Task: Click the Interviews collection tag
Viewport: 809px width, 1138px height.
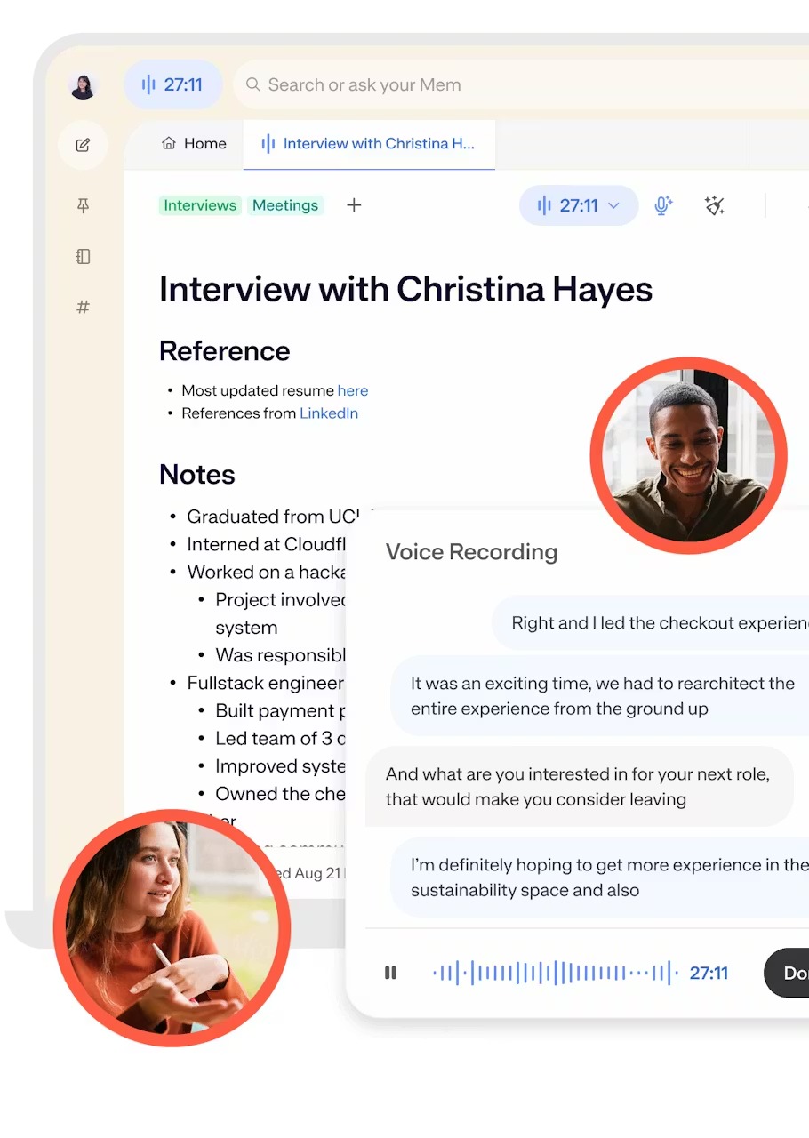Action: [200, 205]
